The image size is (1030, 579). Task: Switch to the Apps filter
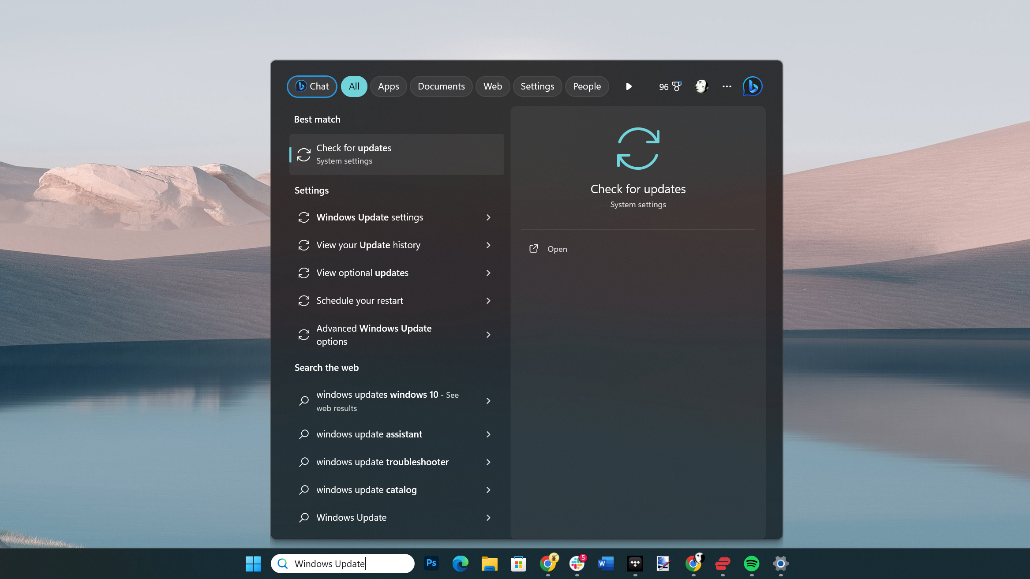pos(388,86)
